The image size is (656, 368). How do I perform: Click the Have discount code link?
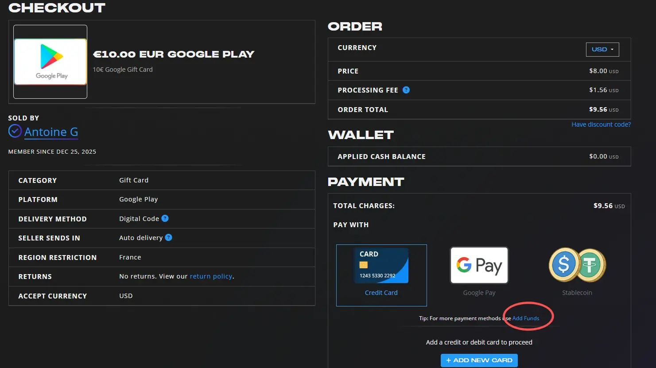pos(601,124)
